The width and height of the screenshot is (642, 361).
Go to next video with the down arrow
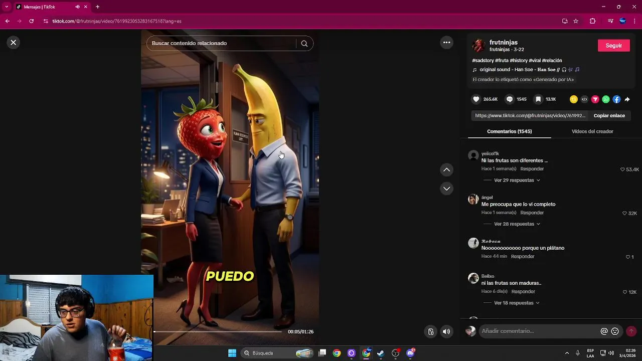point(446,189)
